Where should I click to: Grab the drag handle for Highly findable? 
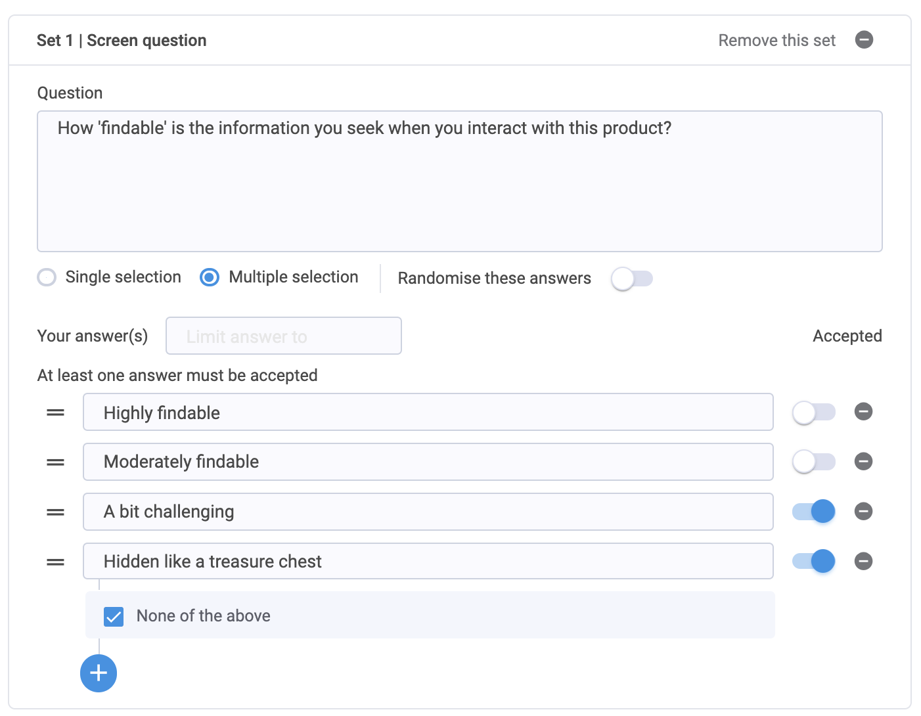tap(55, 413)
